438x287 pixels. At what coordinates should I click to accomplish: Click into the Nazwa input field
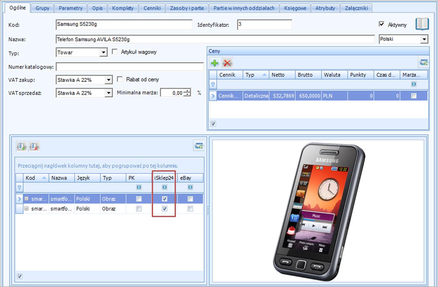point(215,39)
